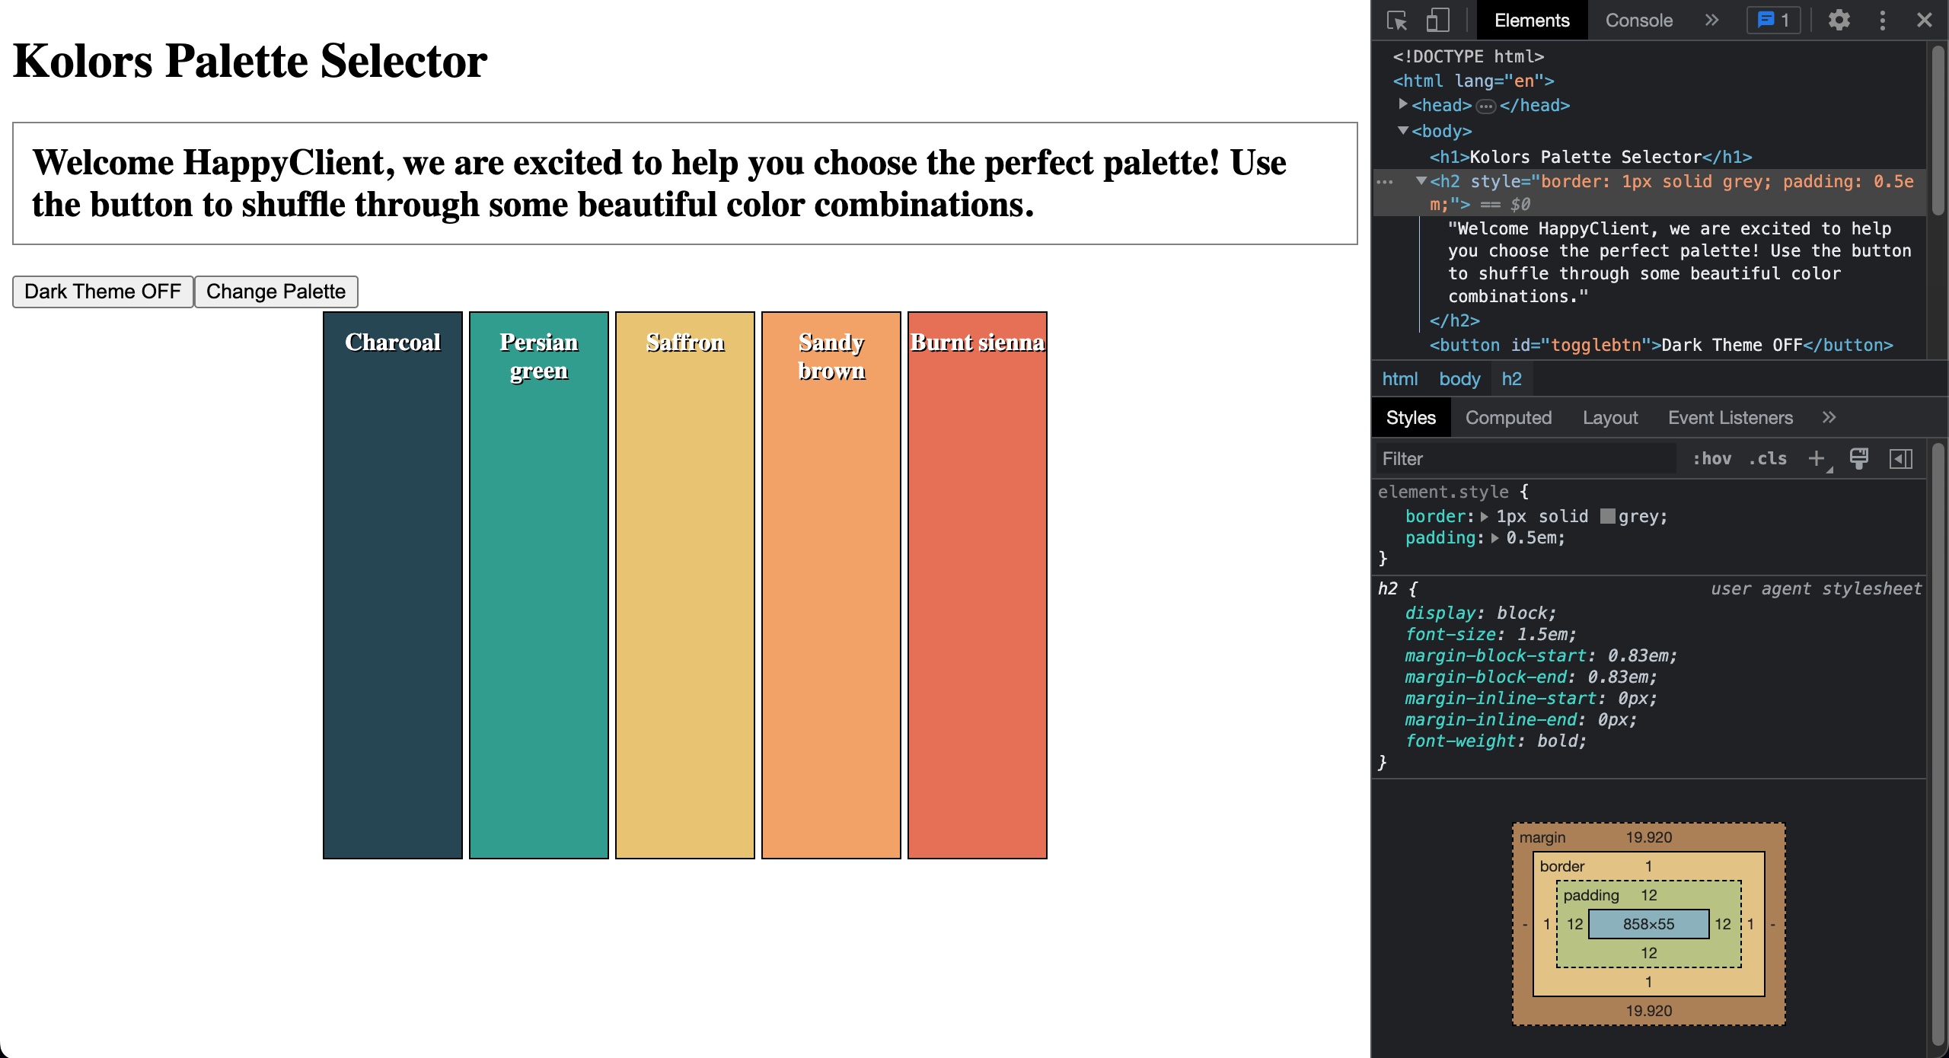Activate the inspect element picker icon

click(x=1397, y=21)
